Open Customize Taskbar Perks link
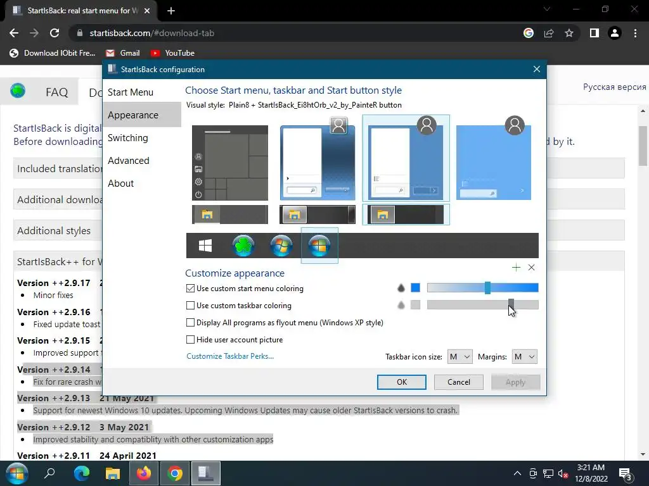The height and width of the screenshot is (486, 649). coord(230,356)
